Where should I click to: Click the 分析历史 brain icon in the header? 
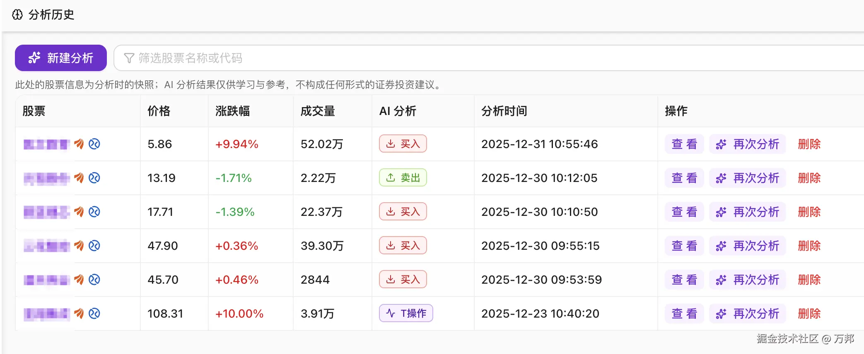coord(17,15)
